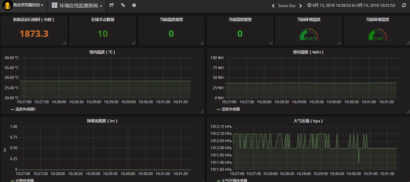This screenshot has width=410, height=182.
Task: Toggle 温度传感器2 series in legend
Action: coord(25,109)
